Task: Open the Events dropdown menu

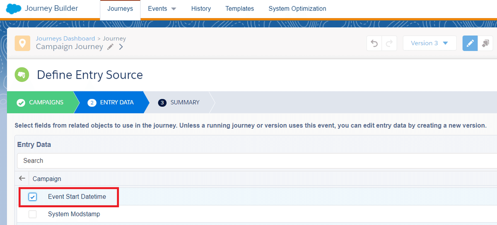Action: pos(162,9)
